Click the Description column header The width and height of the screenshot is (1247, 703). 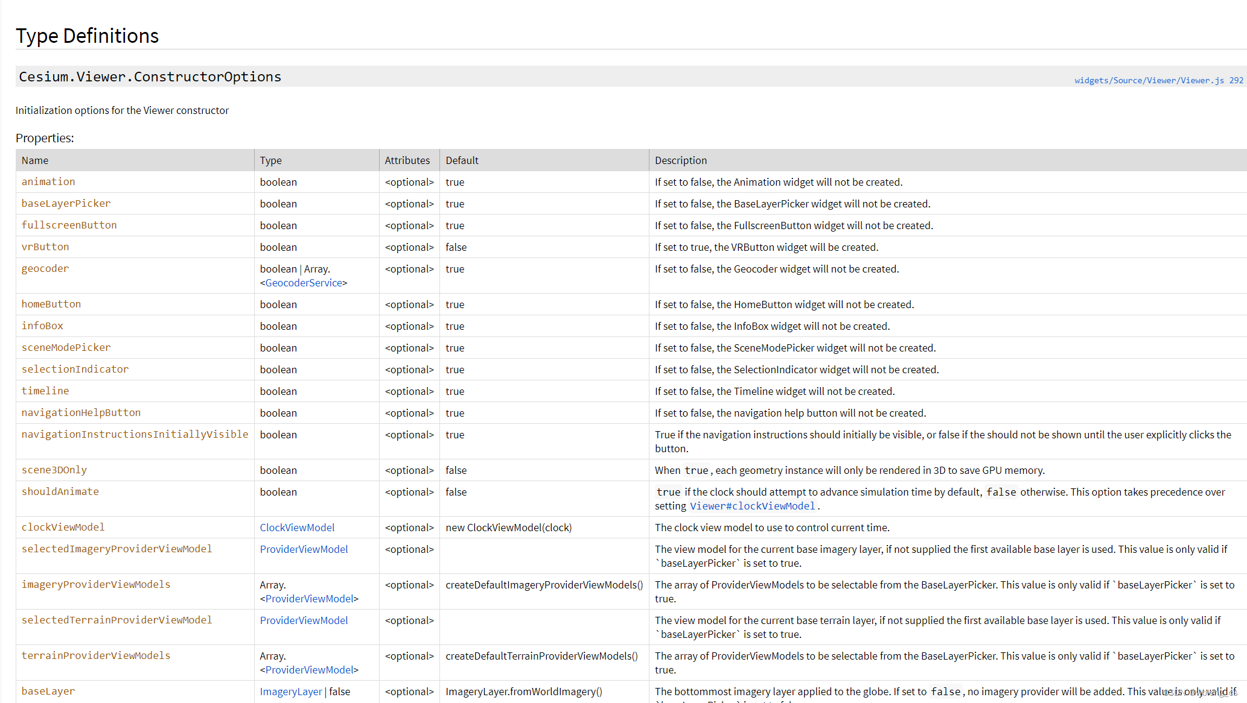[x=681, y=160]
